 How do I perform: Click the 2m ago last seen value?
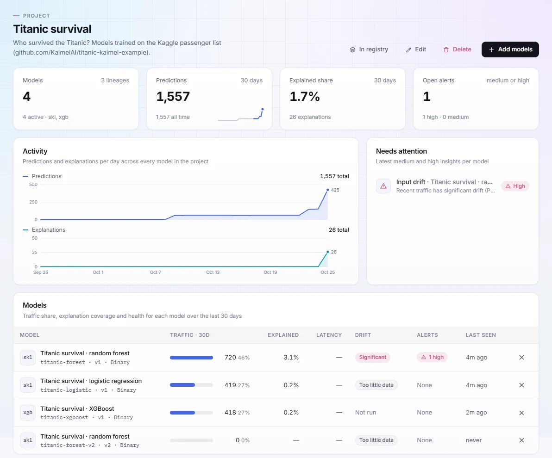(x=477, y=413)
